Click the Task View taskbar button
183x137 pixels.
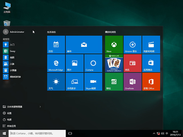click(70, 133)
